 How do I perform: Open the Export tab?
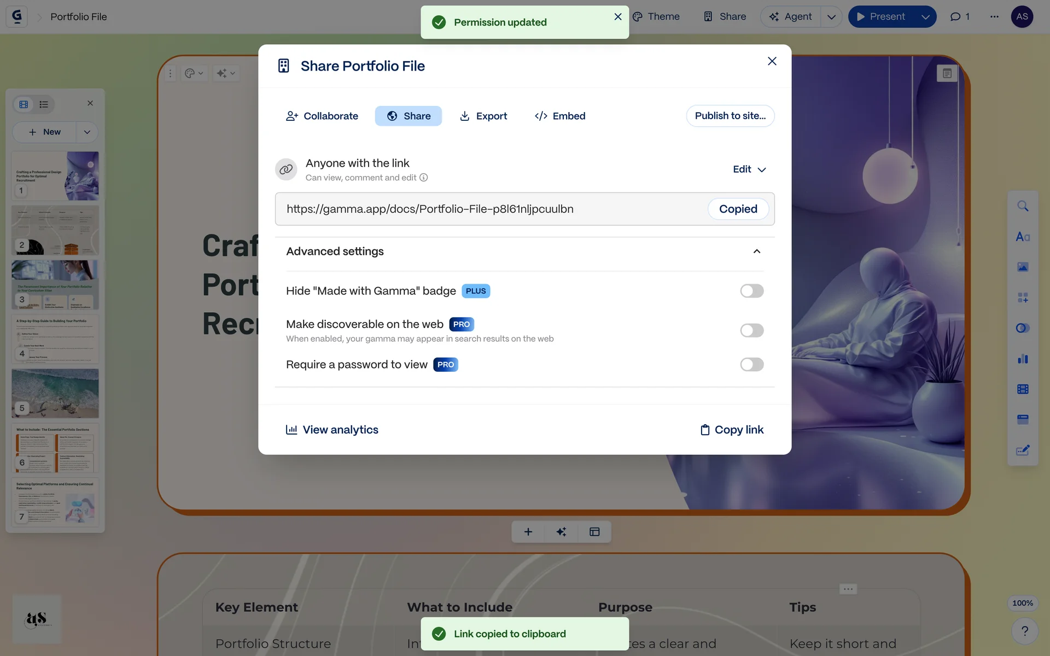[x=483, y=116]
